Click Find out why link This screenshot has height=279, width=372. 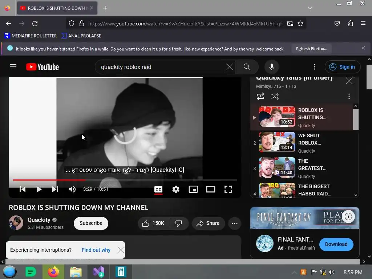[96, 250]
